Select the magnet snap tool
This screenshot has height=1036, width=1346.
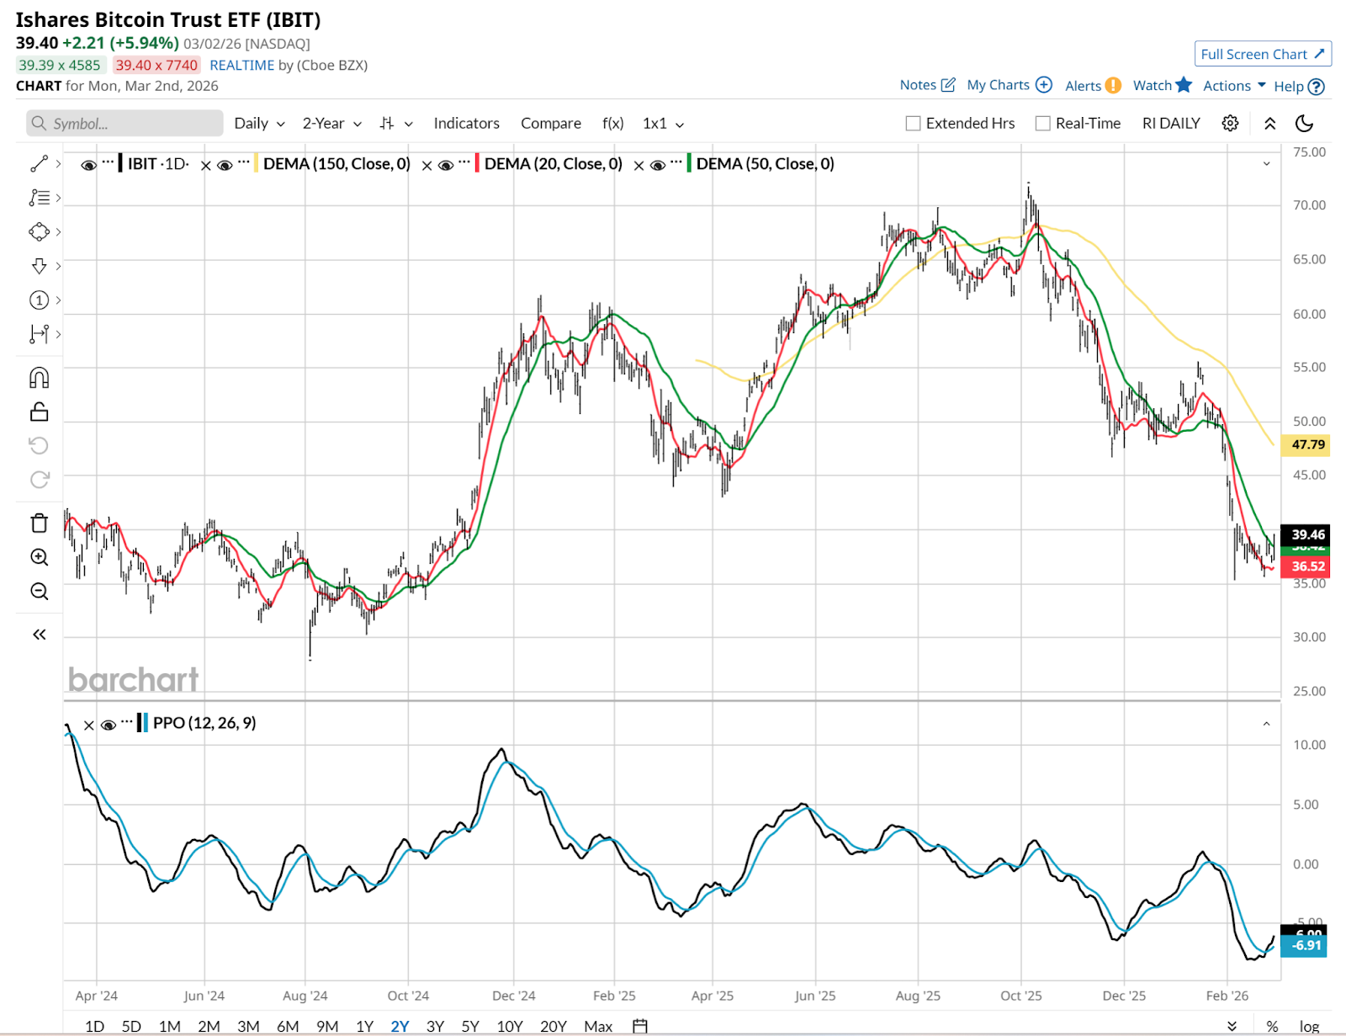pyautogui.click(x=40, y=378)
